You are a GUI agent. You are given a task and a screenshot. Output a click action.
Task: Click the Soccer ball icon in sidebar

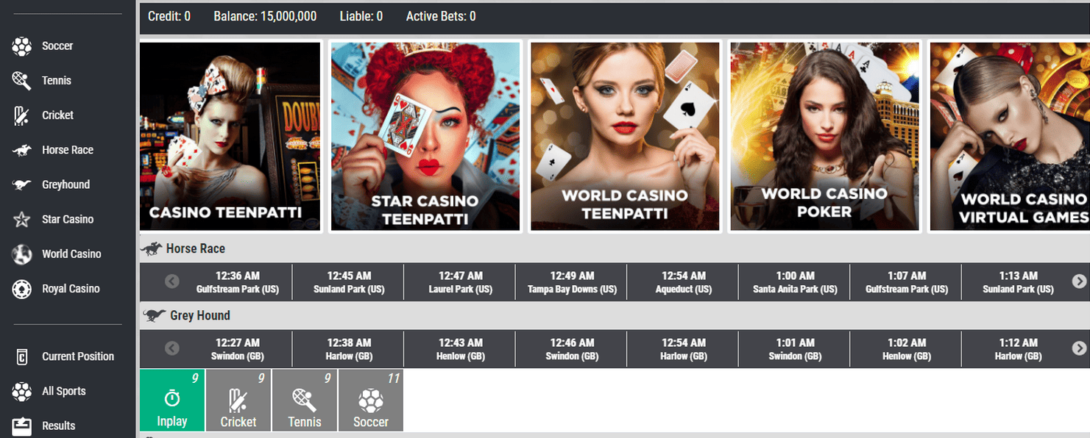point(22,46)
